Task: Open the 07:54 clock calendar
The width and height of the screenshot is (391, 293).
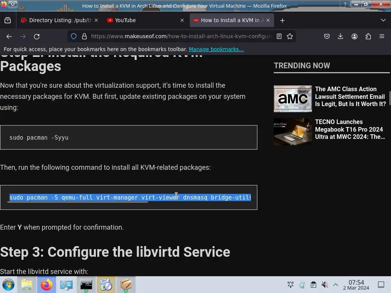Action: 356,285
